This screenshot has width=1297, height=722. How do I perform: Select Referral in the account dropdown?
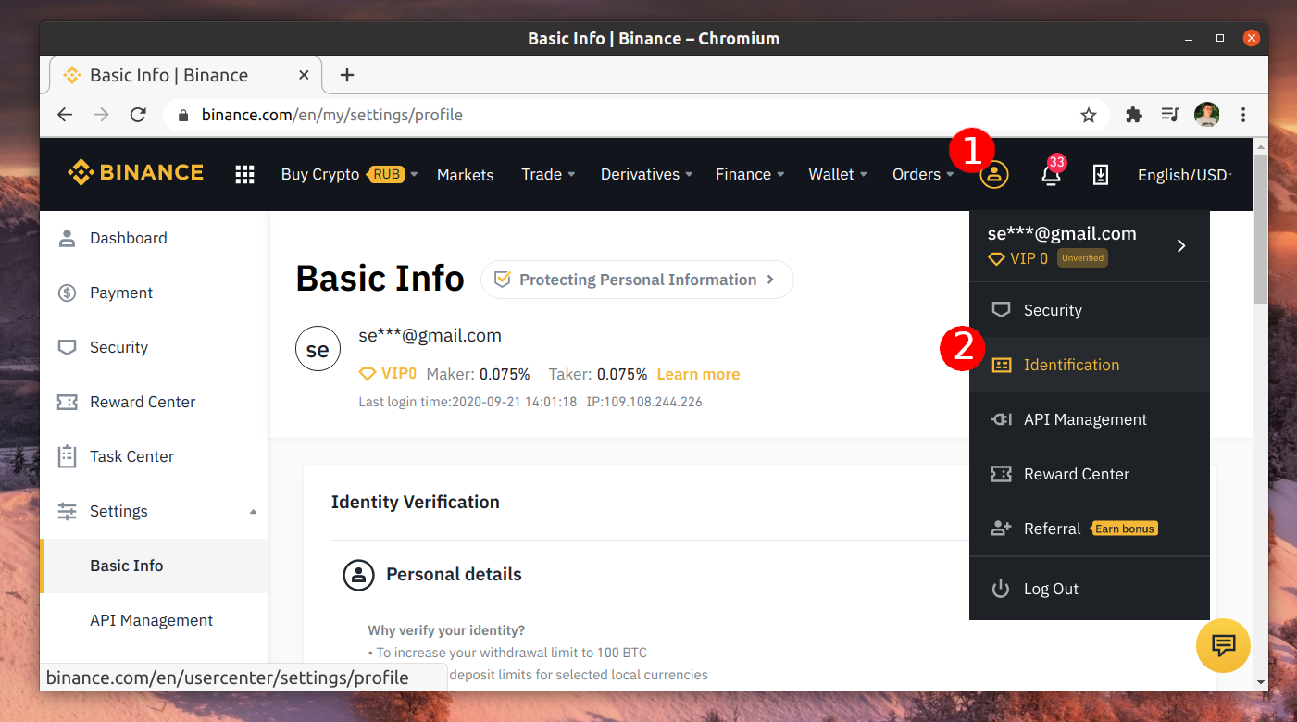coord(1090,529)
